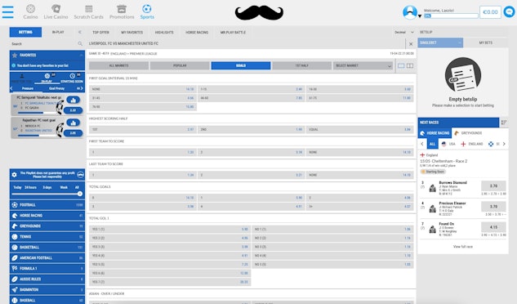Open the user account avatar menu
Viewport: 517px width, 304px height.
(411, 12)
